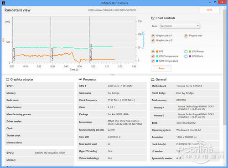This screenshot has height=168, width=228.
Task: Enable the CPU Power checkbox
Action: pyautogui.click(x=186, y=51)
